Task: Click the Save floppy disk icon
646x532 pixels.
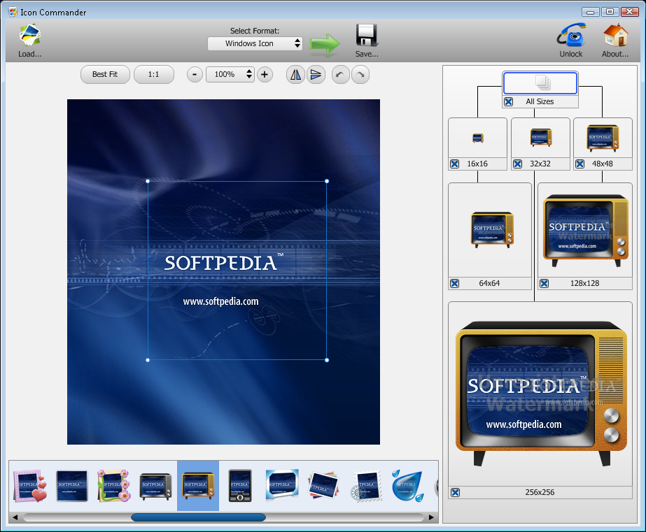Action: tap(367, 36)
